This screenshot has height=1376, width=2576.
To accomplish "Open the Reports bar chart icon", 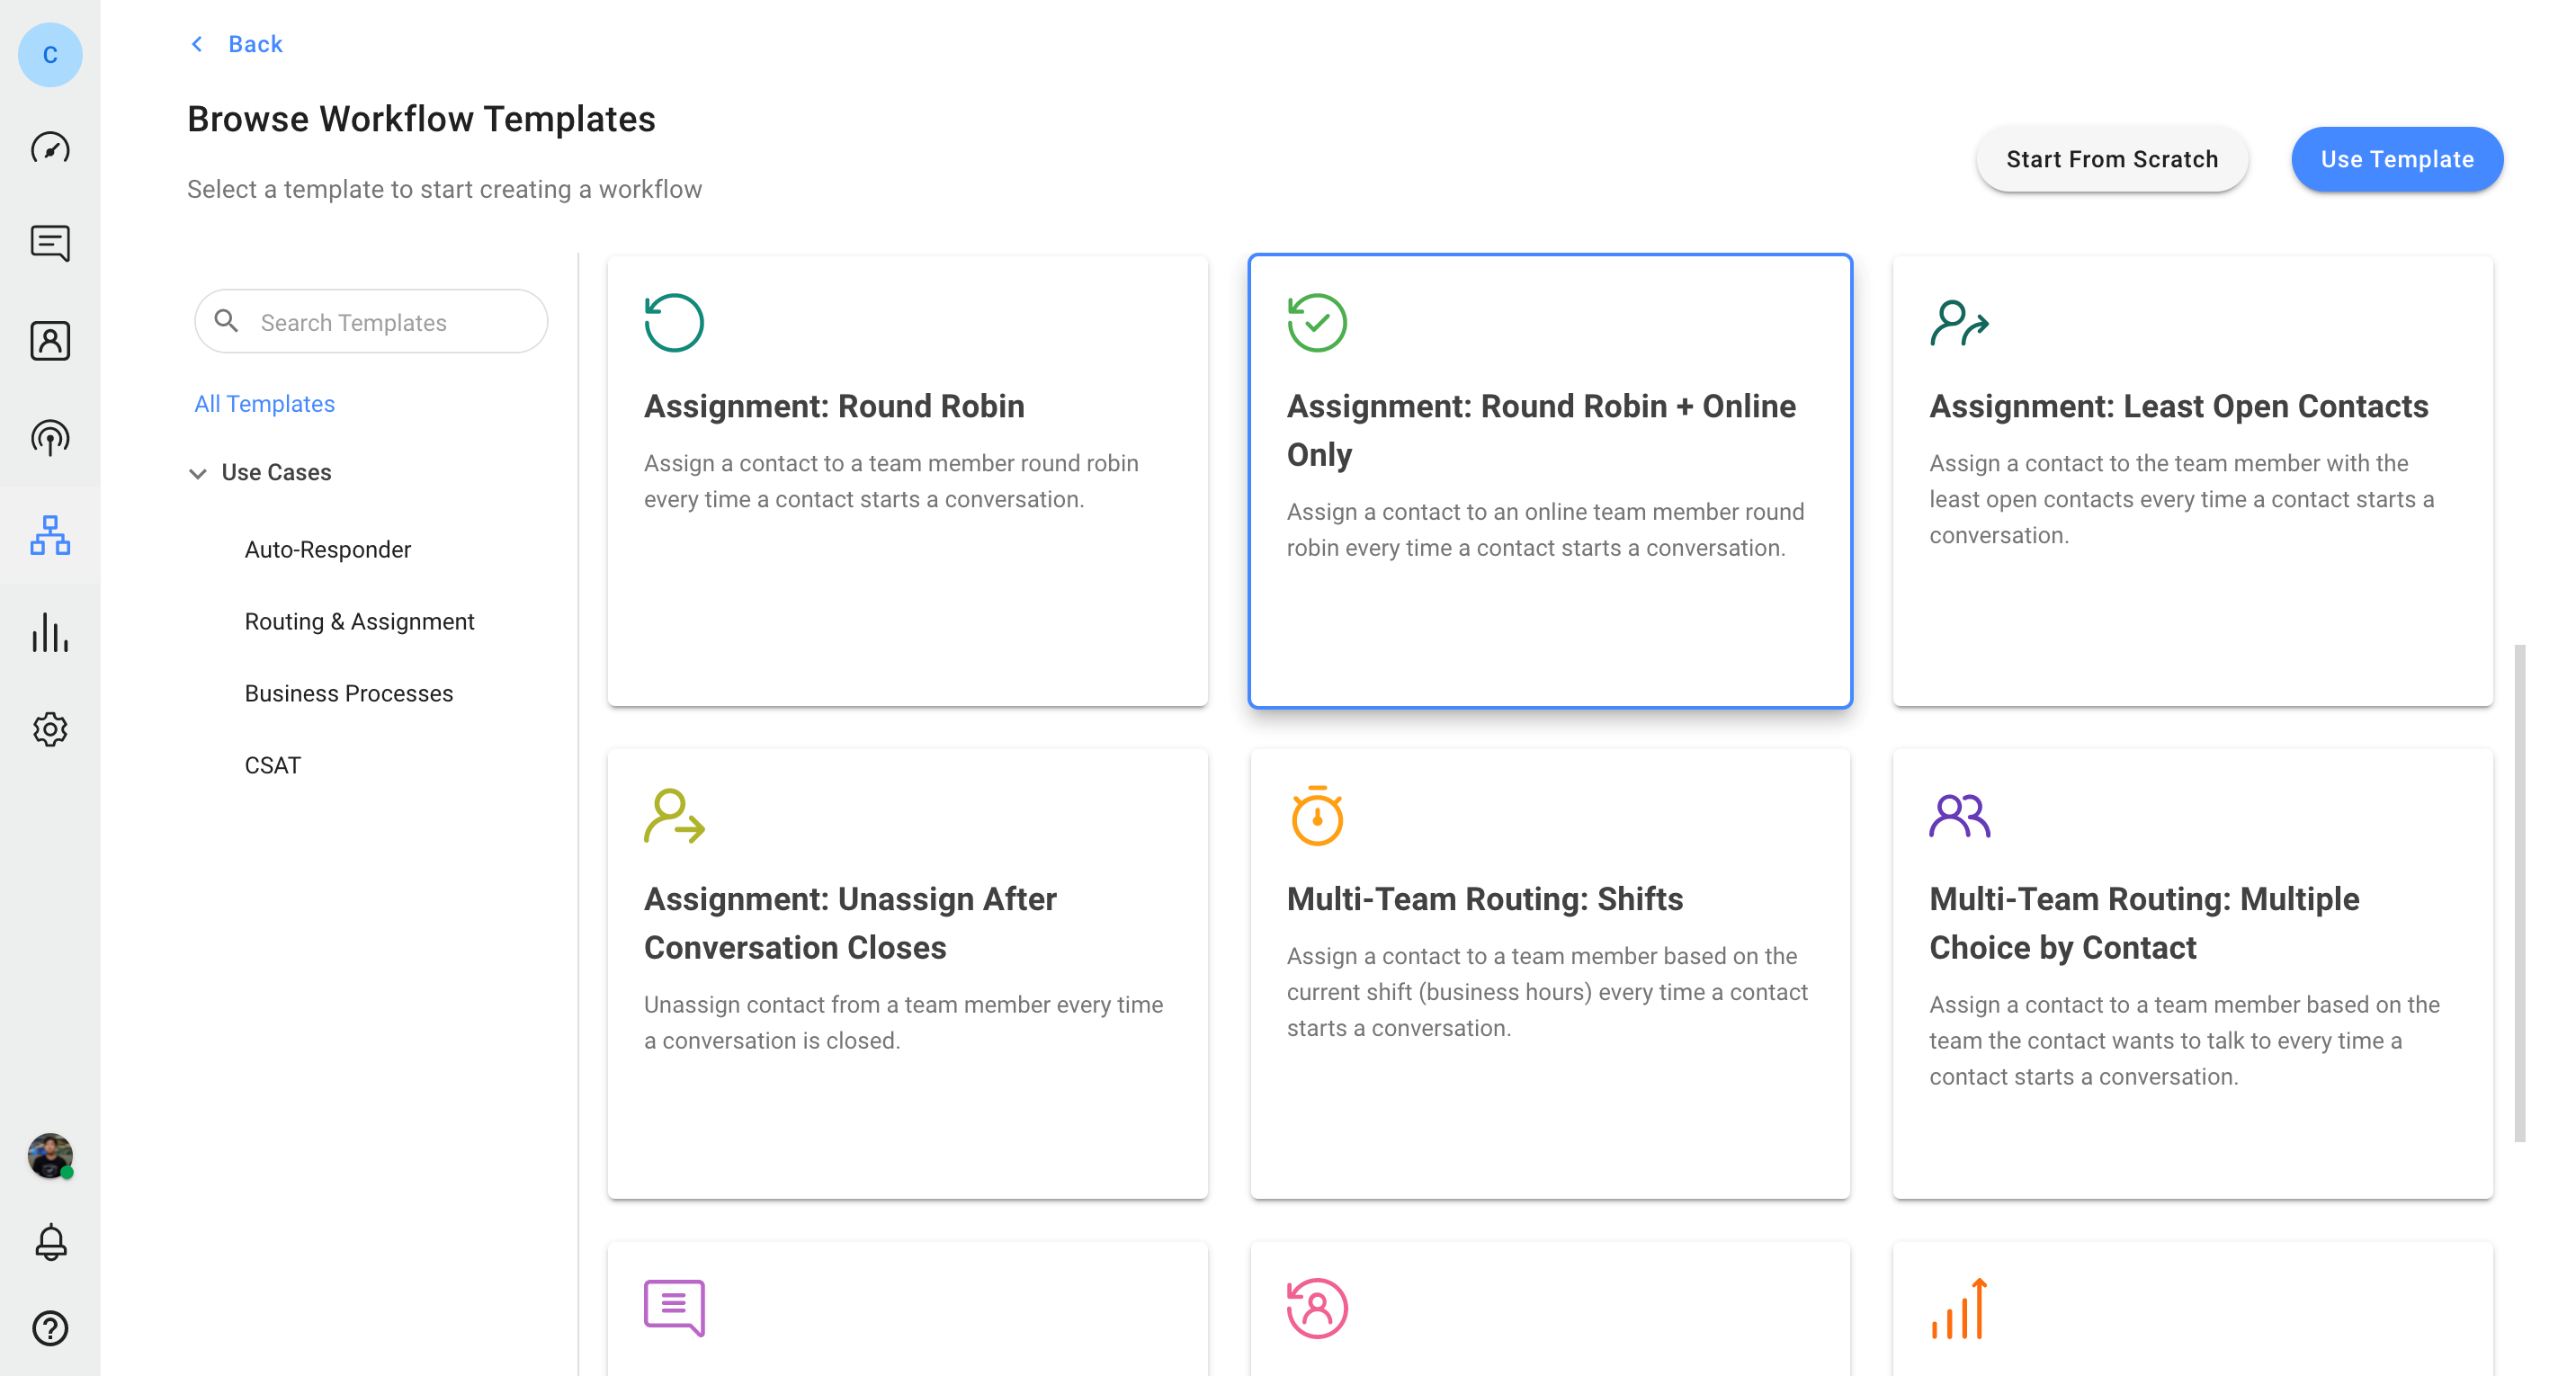I will point(50,632).
